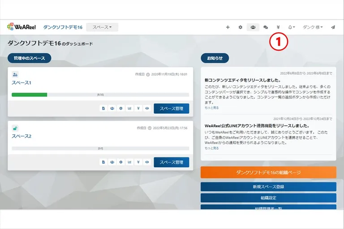Open chat messages icon in navbar
This screenshot has height=229, width=344.
coord(266,27)
